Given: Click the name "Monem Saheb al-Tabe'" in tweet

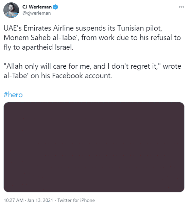Looking at the screenshot, I should (x=41, y=38).
